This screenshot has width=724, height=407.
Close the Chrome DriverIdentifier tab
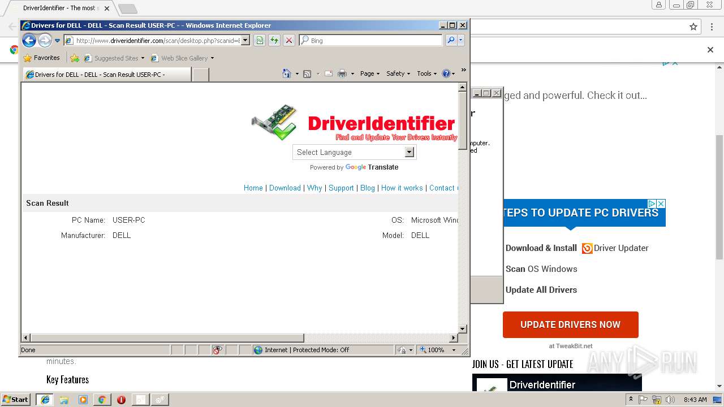point(107,8)
